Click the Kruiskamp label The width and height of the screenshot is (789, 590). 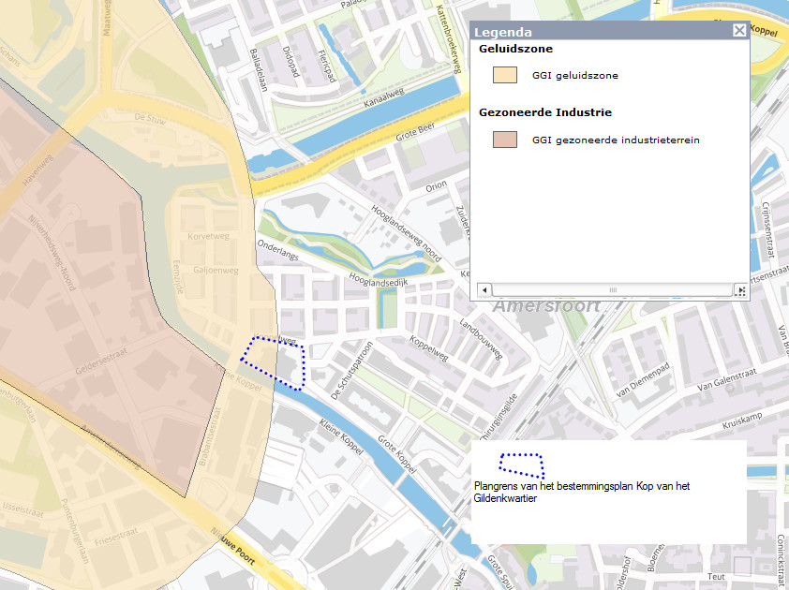[742, 420]
